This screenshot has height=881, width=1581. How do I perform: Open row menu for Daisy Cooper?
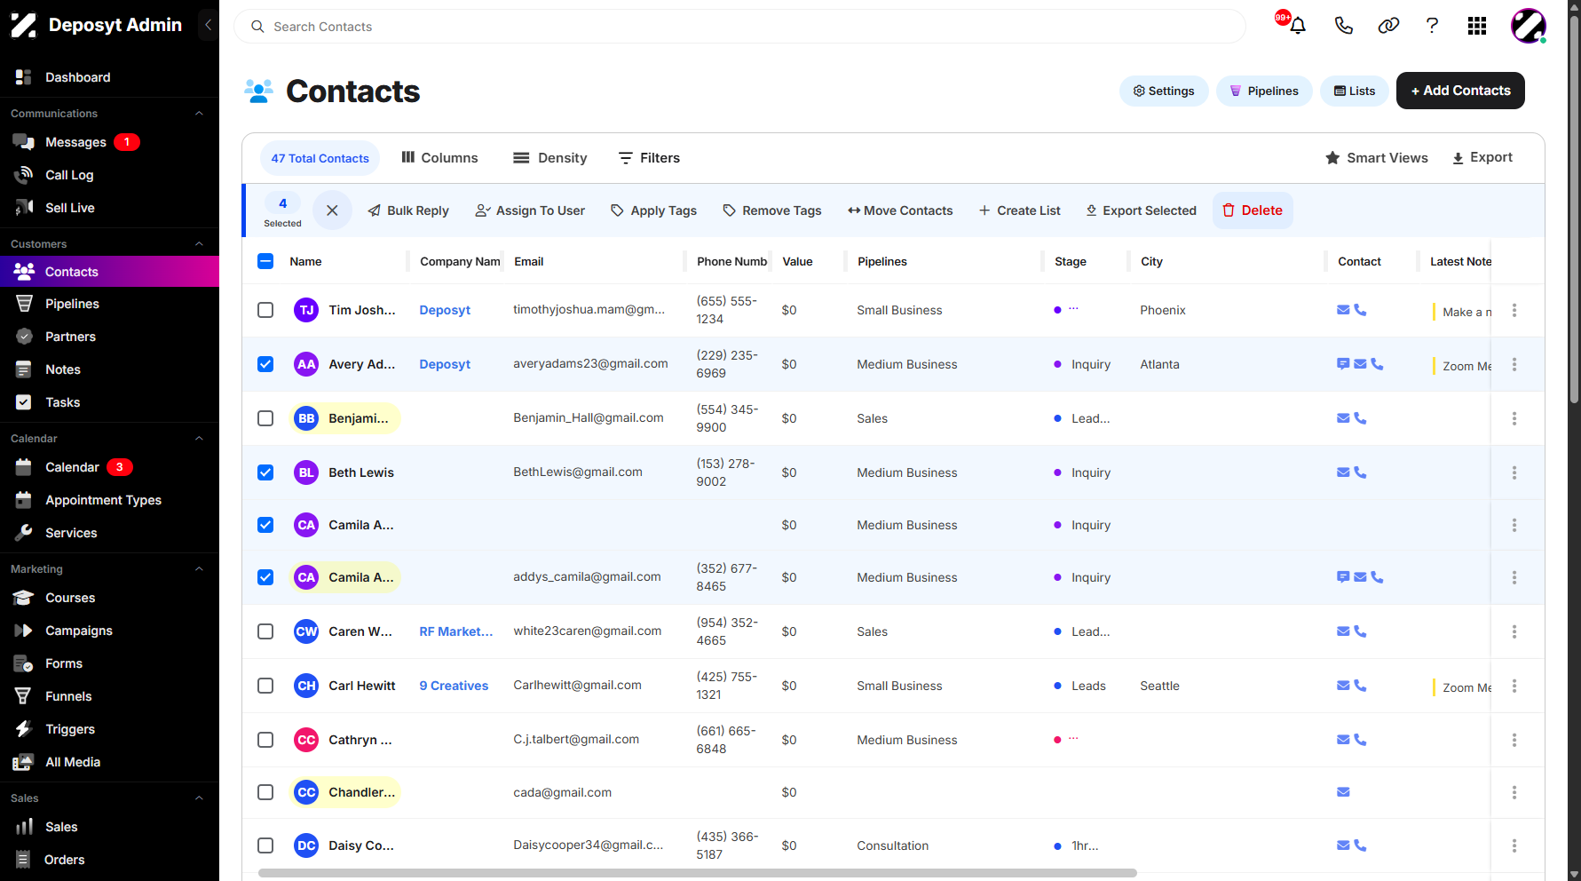point(1514,845)
